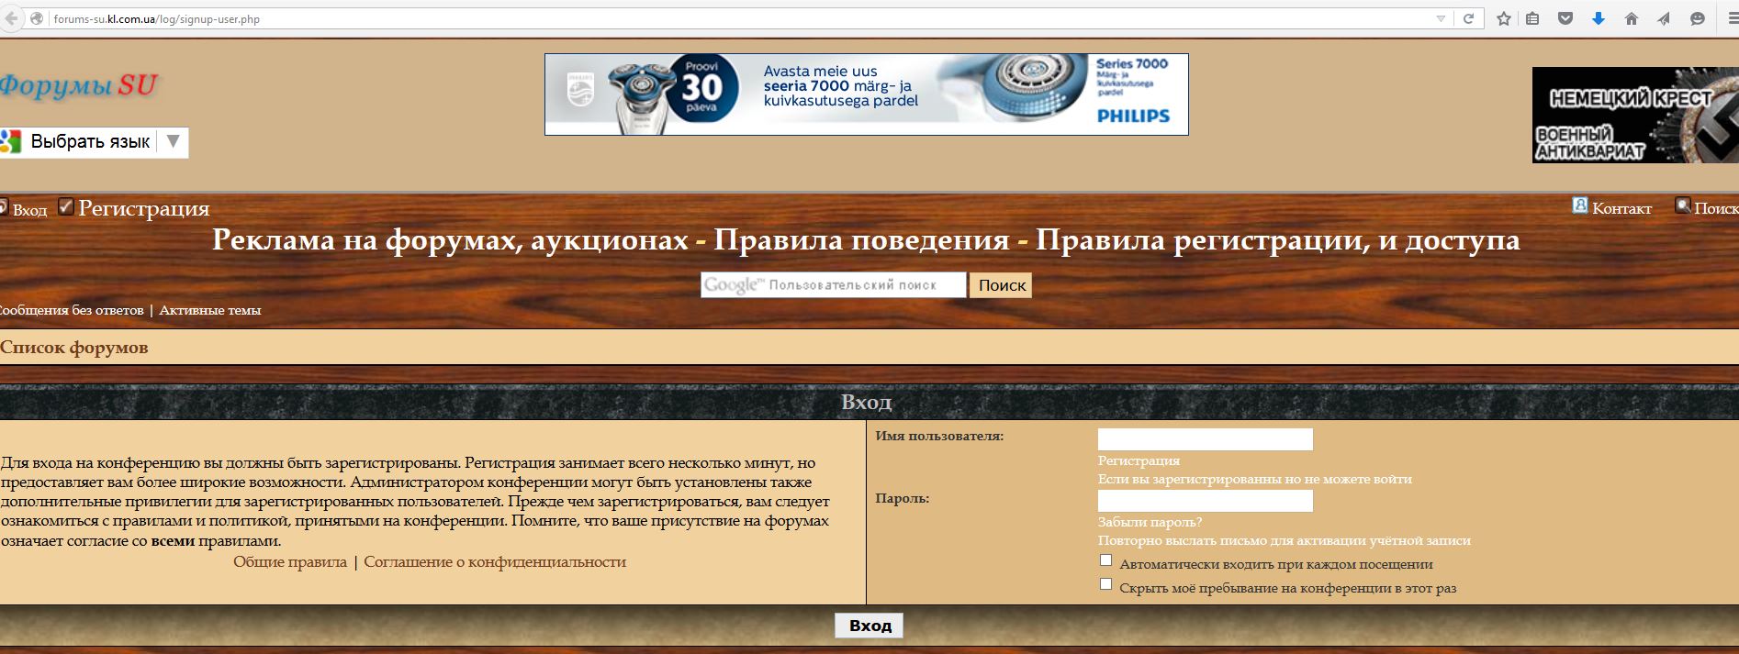Viewport: 1739px width, 654px height.
Task: Go to browser home page icon
Action: point(1632,18)
